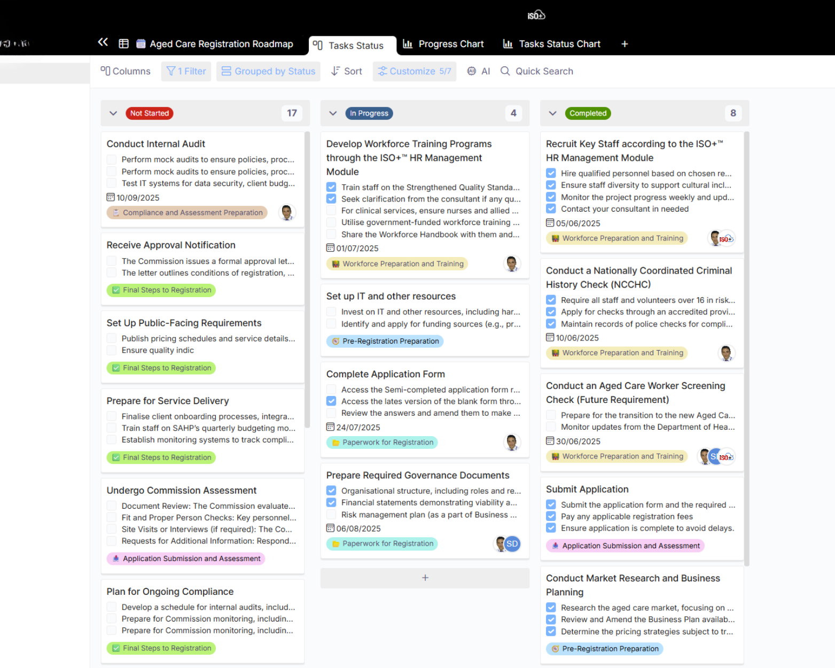This screenshot has width=835, height=668.
Task: Toggle 'Pay any applicable registration fees' checkbox
Action: click(551, 516)
